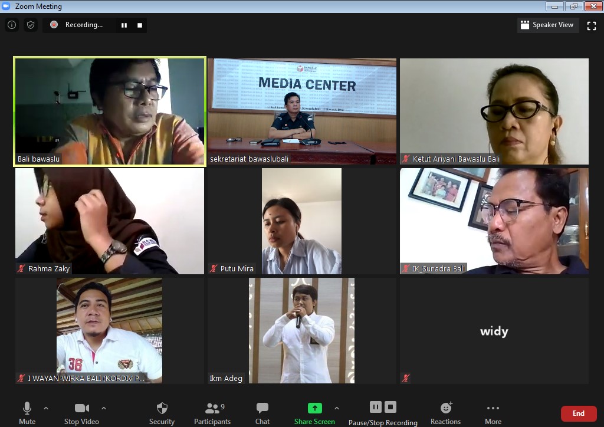Open the meeting information icon

[12, 25]
